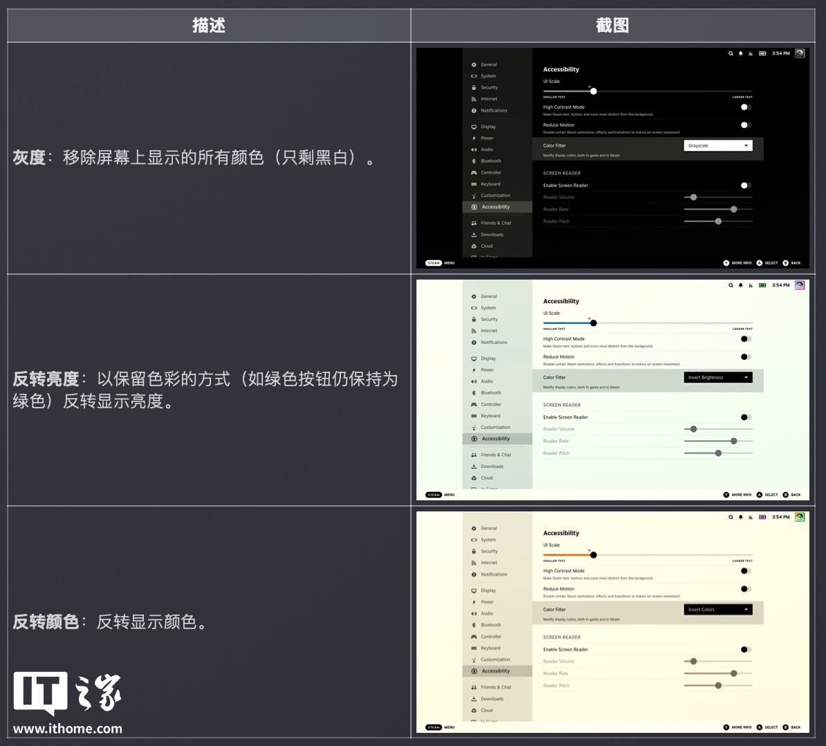
Task: Click UI Scale slider handle in Grayscale screenshot
Action: 593,91
